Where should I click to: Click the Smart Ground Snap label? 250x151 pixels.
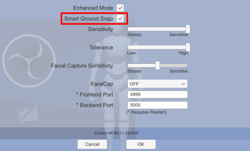88,18
